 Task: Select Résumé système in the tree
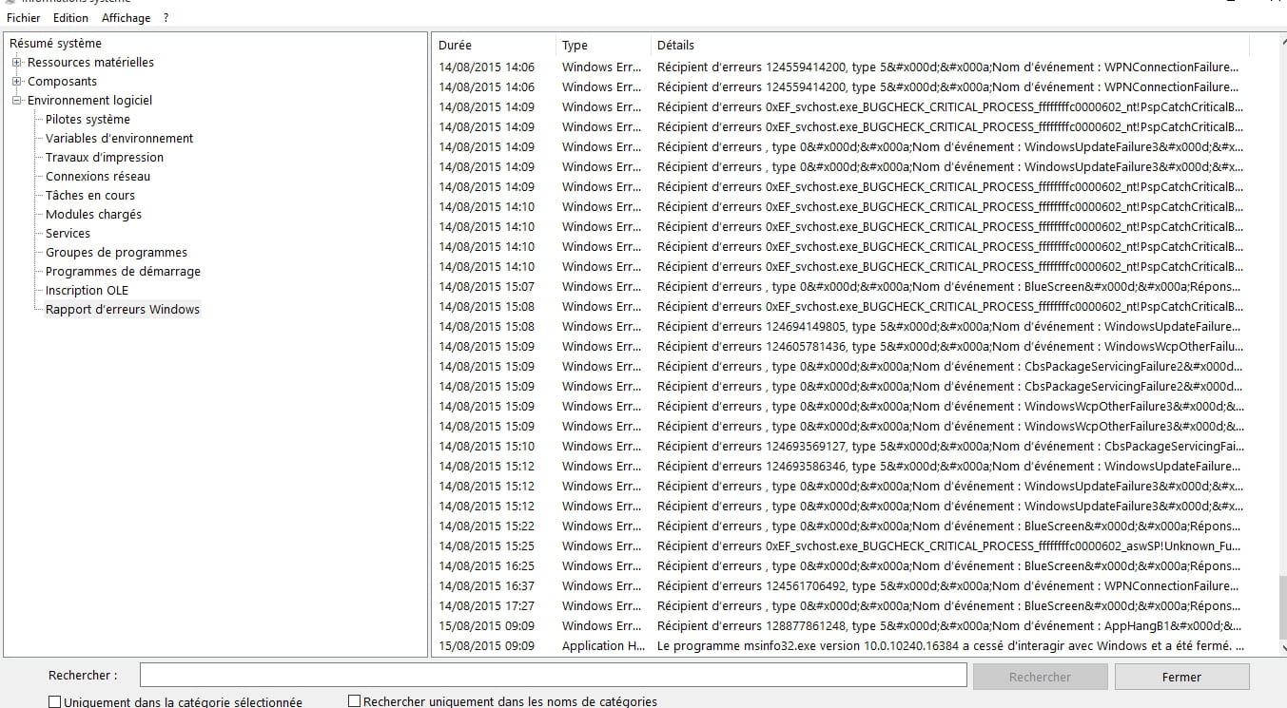click(55, 44)
